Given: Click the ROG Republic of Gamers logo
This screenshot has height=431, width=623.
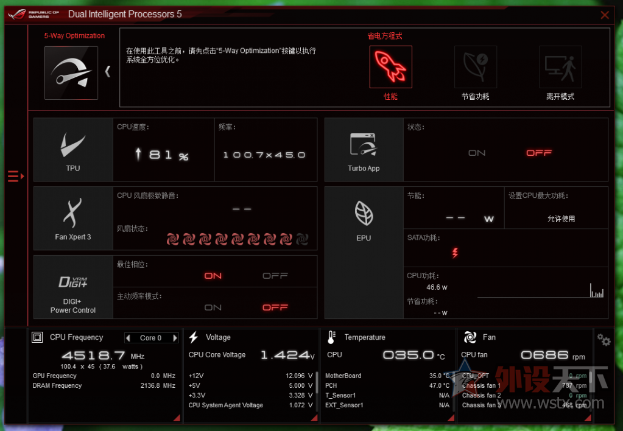Looking at the screenshot, I should tap(33, 14).
